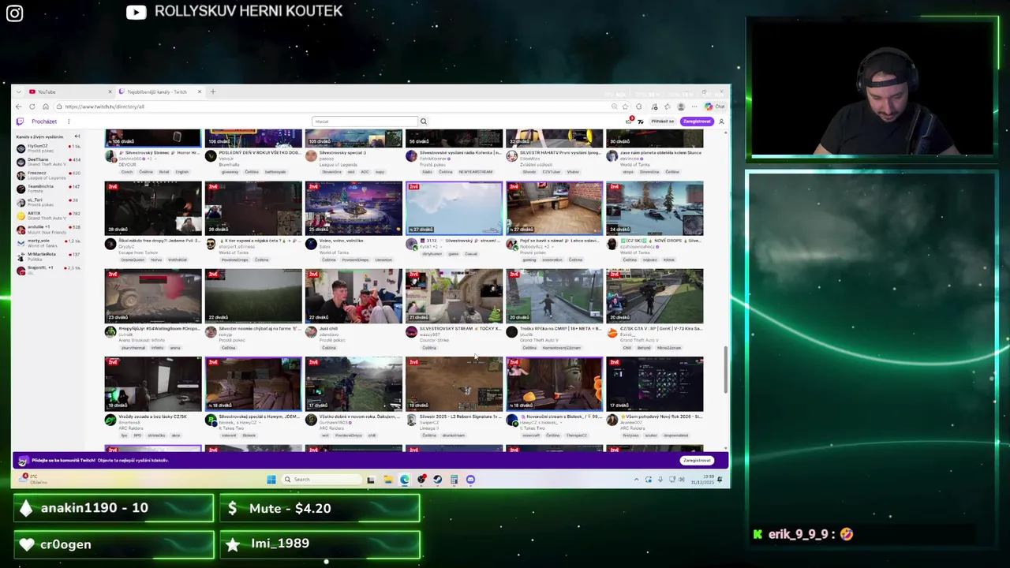
Task: Click the Zaregistrovat button in bottom banner
Action: pyautogui.click(x=697, y=460)
